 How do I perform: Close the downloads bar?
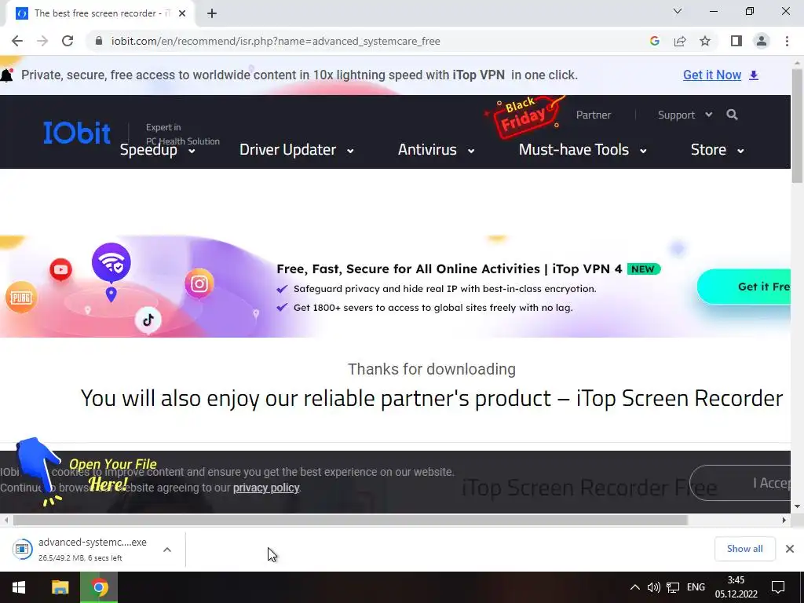[x=790, y=549]
